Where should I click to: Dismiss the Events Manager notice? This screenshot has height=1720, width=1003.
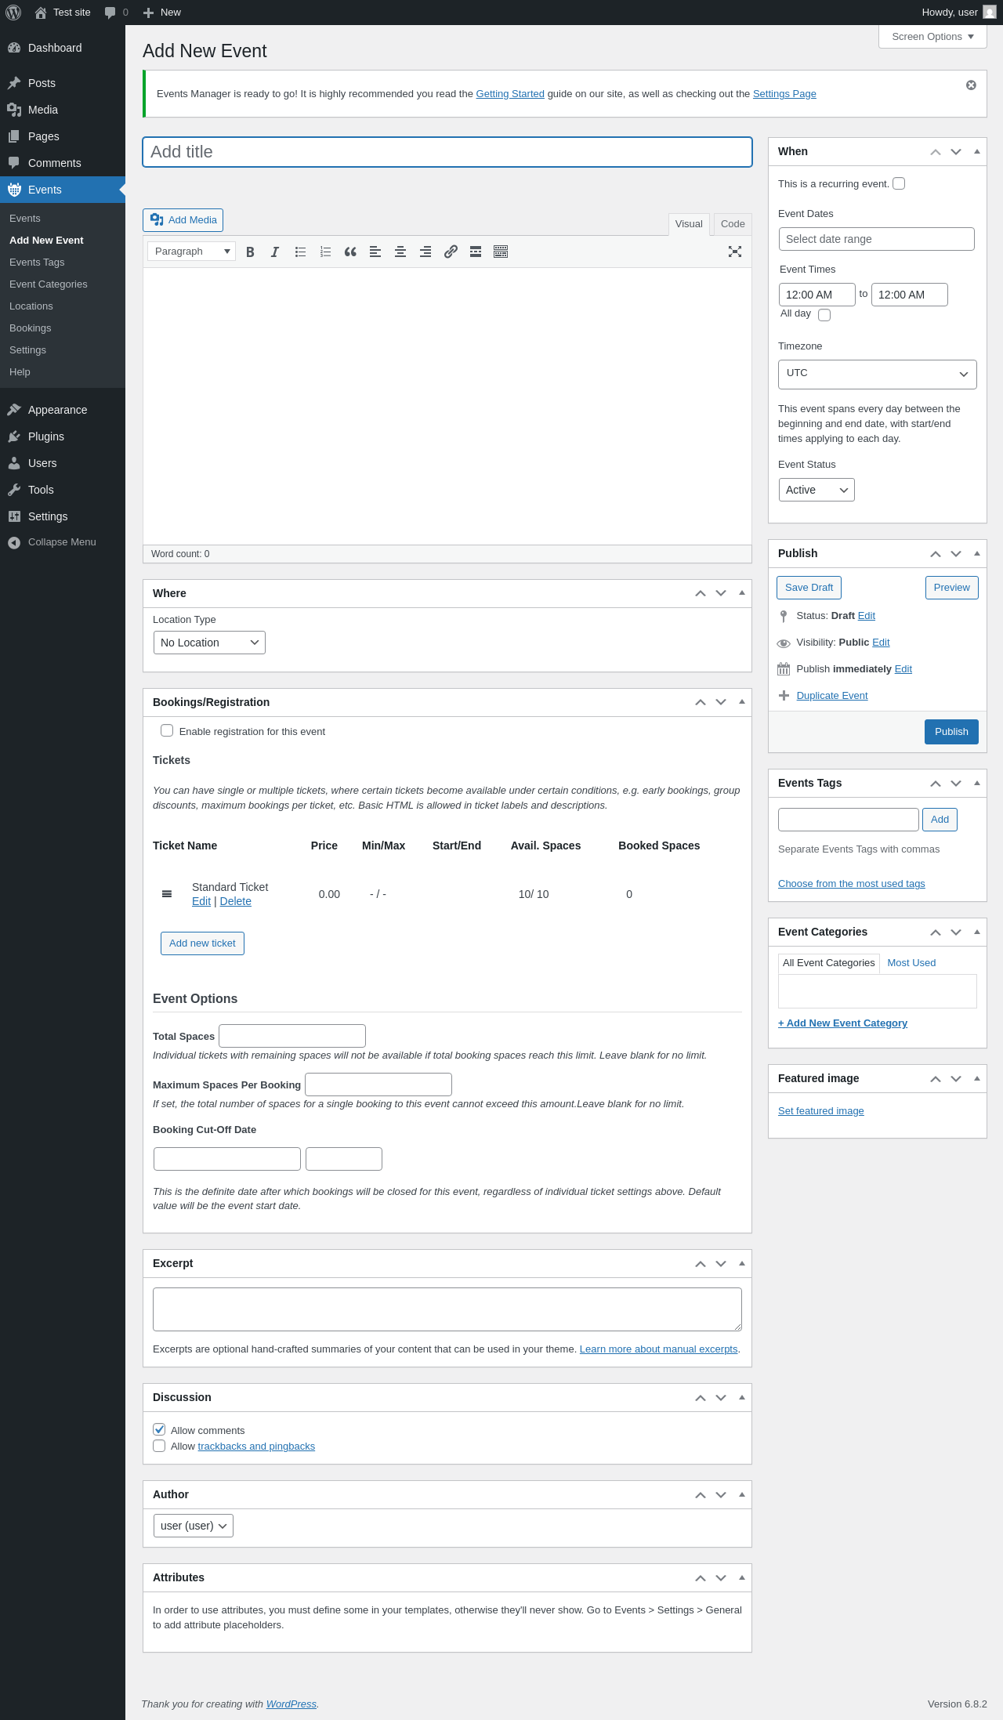(971, 85)
